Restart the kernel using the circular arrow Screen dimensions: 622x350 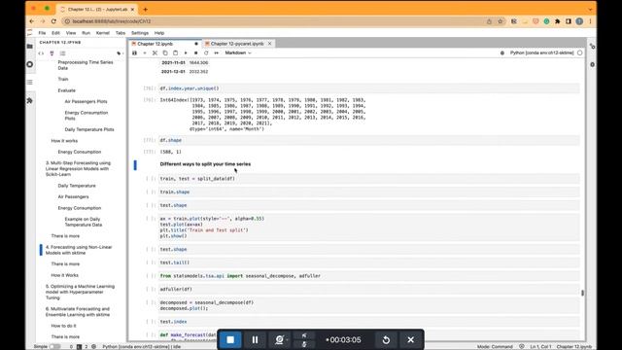(x=206, y=52)
